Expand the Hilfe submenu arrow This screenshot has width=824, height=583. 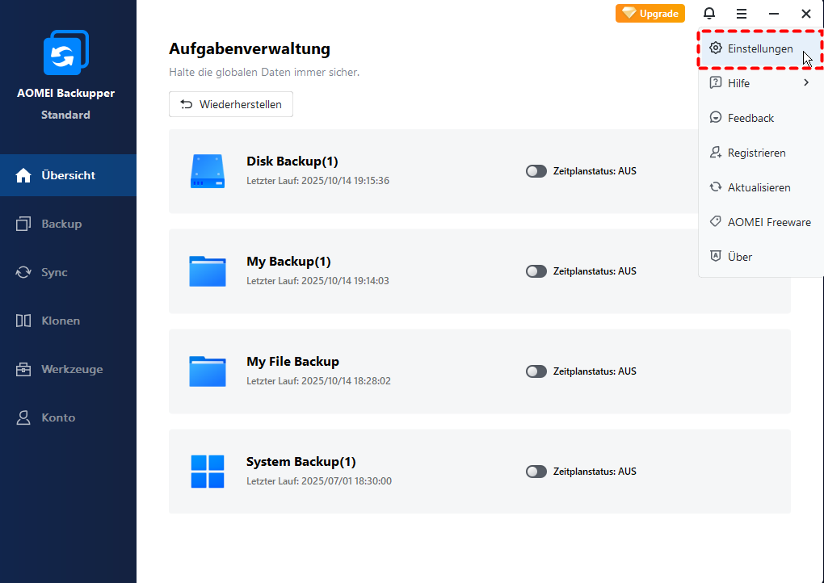click(x=806, y=83)
